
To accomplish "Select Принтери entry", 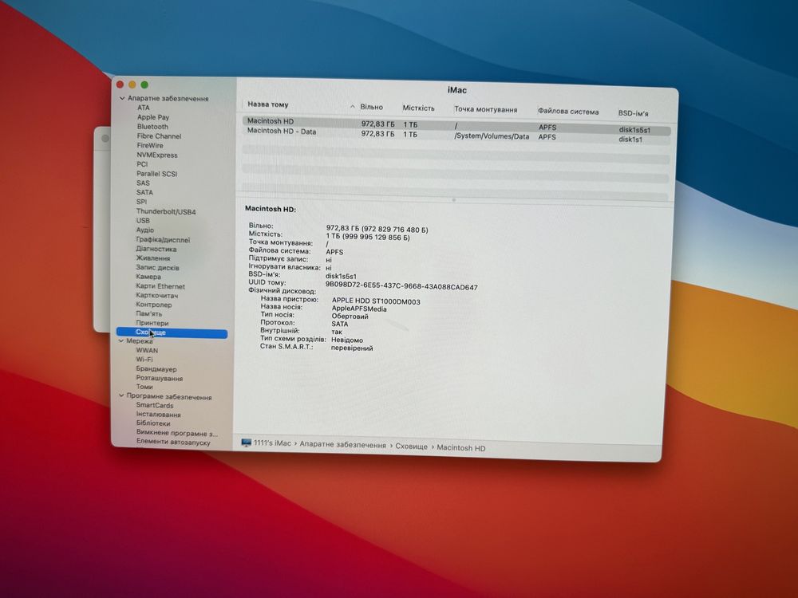I will coord(152,323).
